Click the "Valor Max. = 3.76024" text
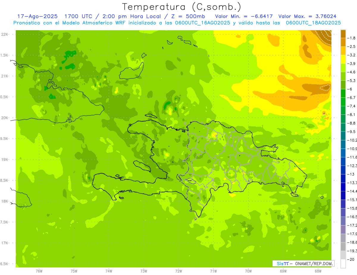 [x=307, y=16]
